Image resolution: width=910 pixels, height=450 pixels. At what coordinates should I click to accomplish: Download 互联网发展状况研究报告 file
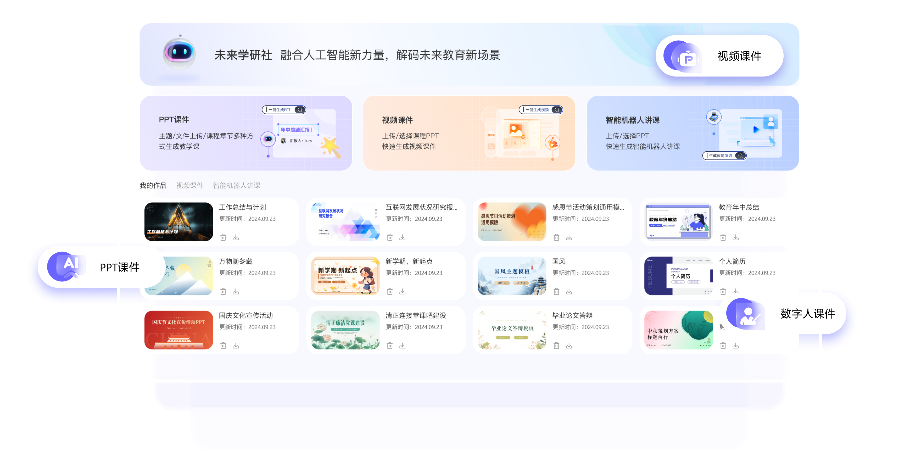point(402,237)
